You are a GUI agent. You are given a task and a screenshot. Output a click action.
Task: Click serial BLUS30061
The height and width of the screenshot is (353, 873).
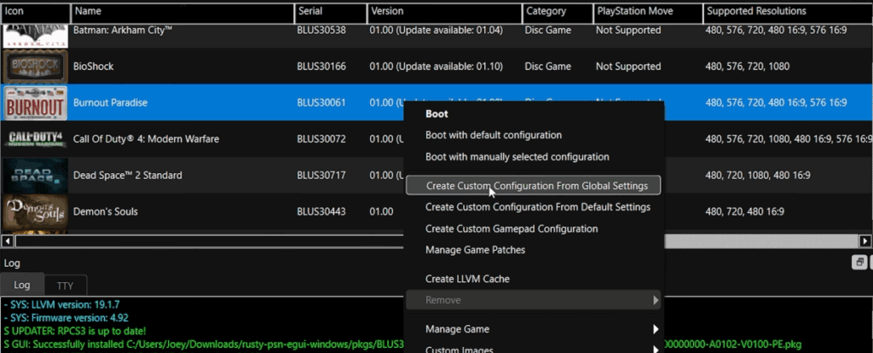click(x=321, y=103)
